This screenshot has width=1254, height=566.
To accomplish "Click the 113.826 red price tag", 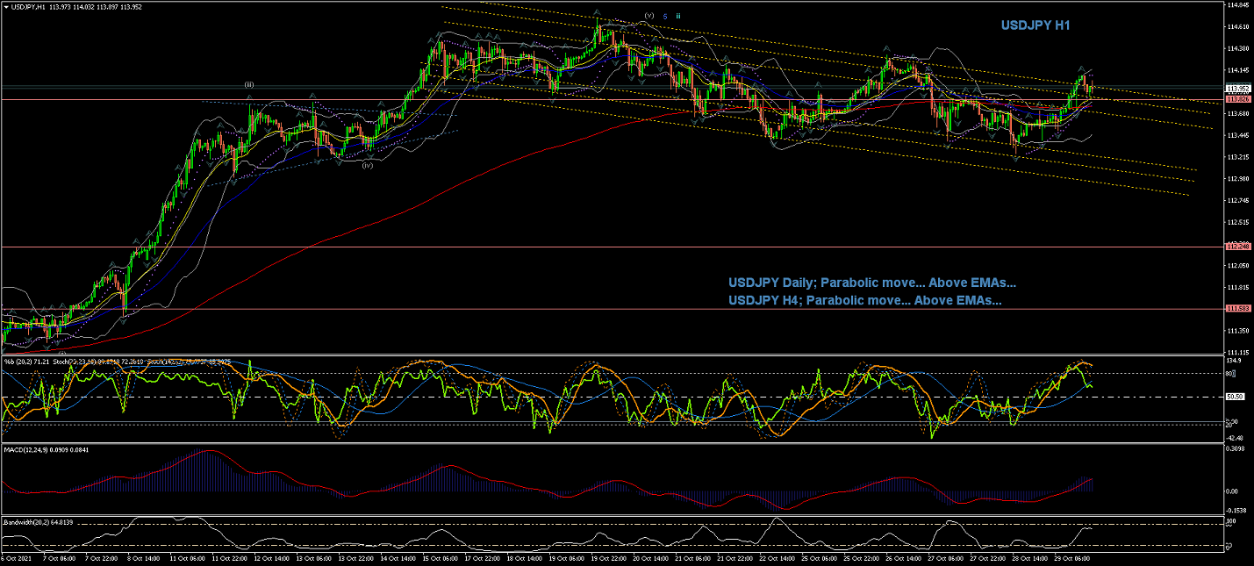I will [1237, 99].
